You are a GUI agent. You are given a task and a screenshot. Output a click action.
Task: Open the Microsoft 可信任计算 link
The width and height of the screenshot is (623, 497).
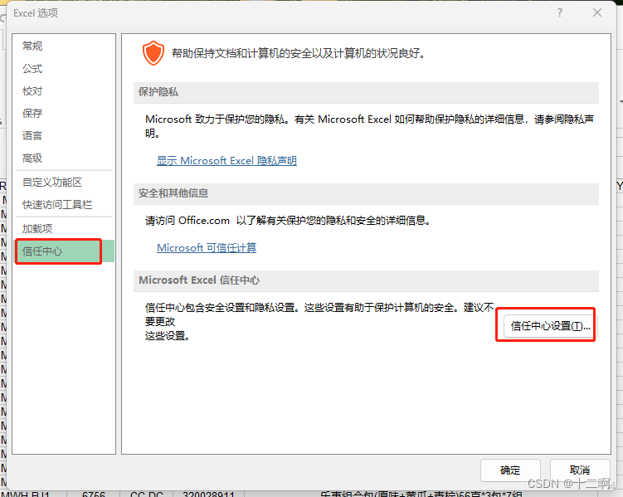click(207, 247)
